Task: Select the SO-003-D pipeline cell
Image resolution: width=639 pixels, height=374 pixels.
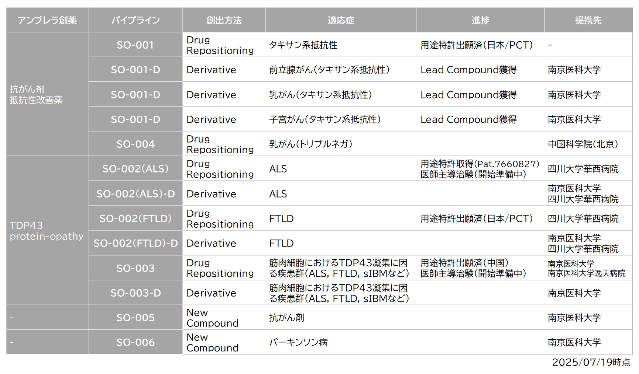Action: pos(135,293)
